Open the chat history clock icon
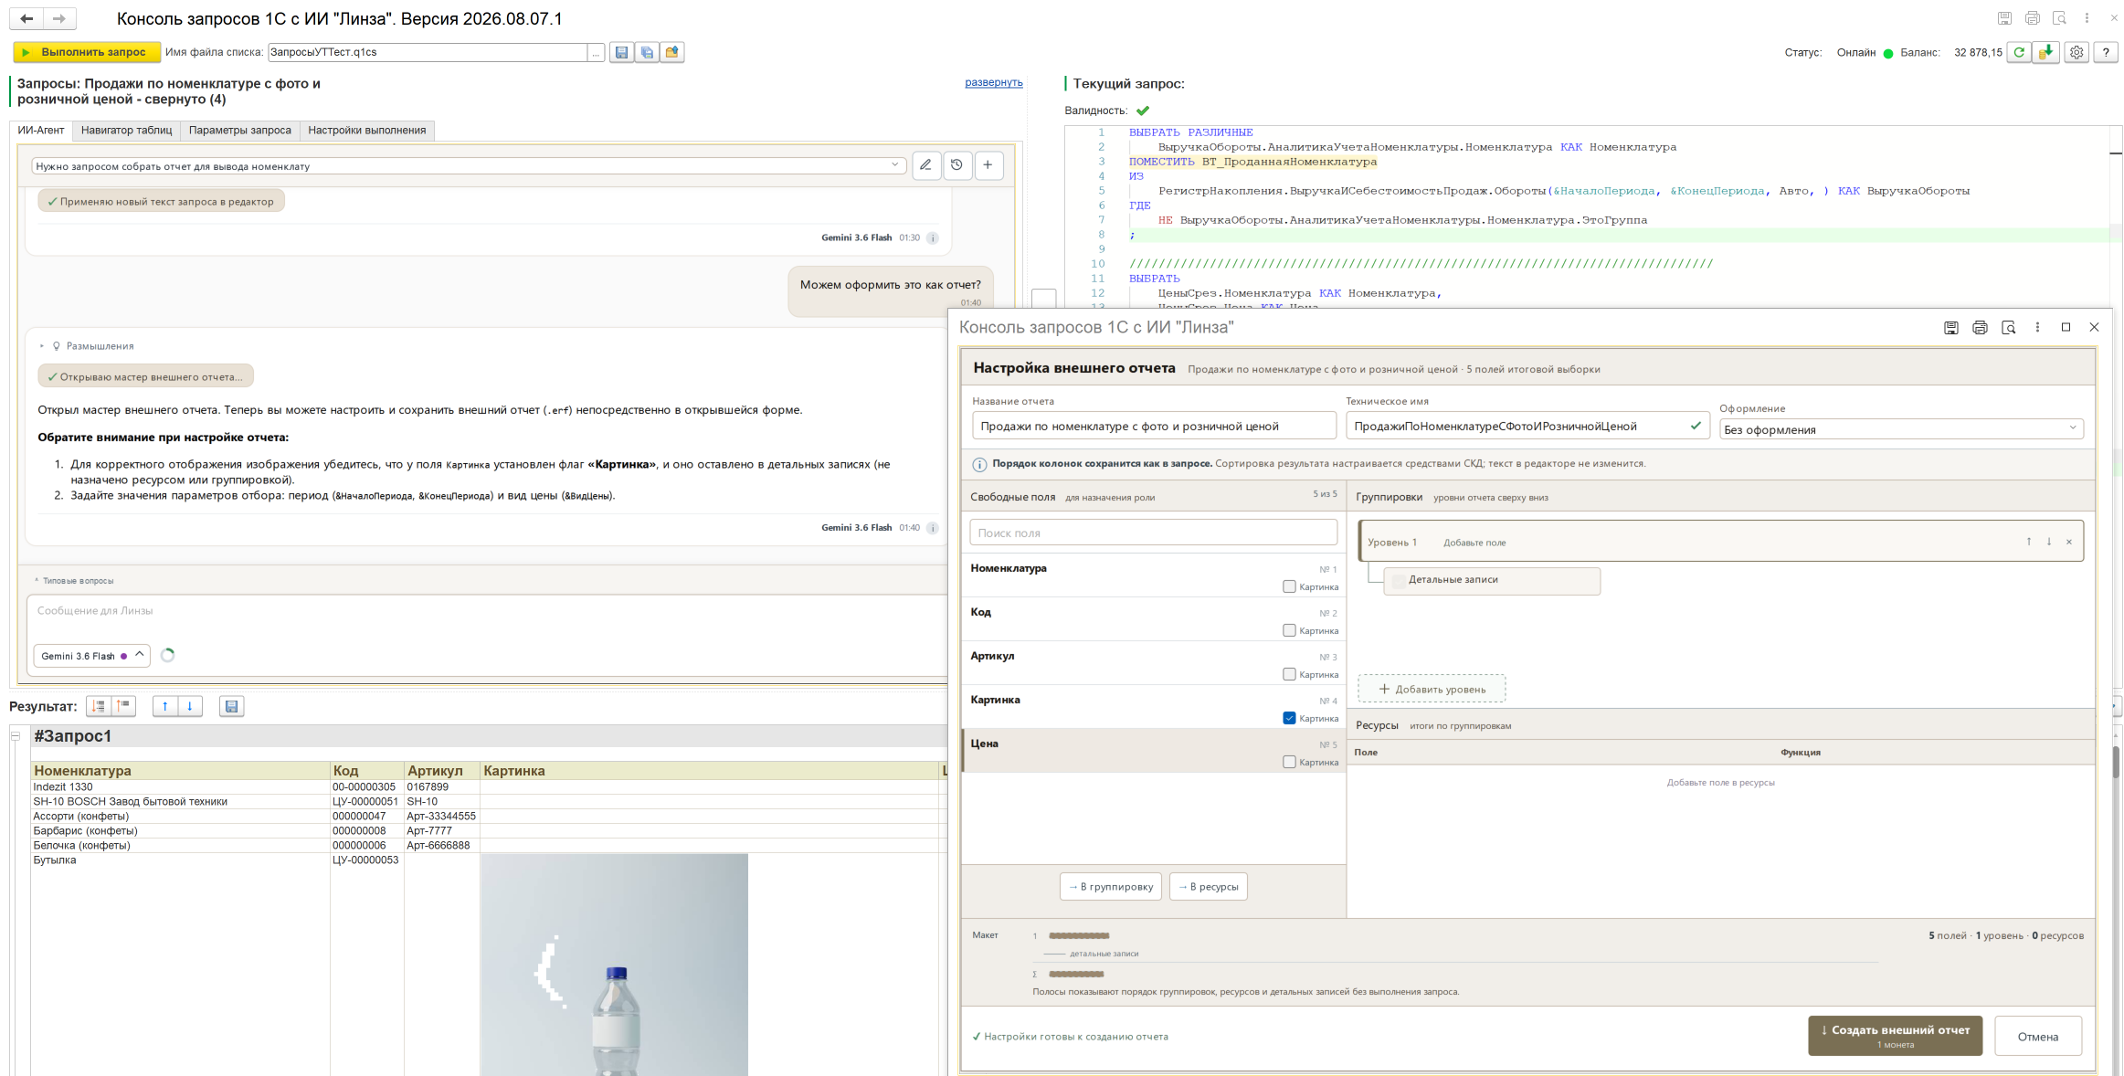Screen dimensions: 2124x1076 point(956,165)
